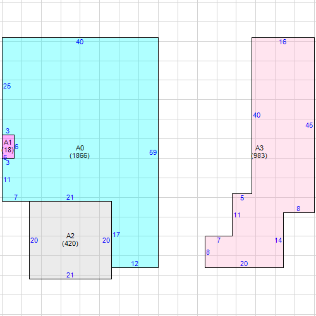The width and height of the screenshot is (316, 316).
Task: Click dimension 20 on A3's bottom edge
Action: tap(244, 264)
